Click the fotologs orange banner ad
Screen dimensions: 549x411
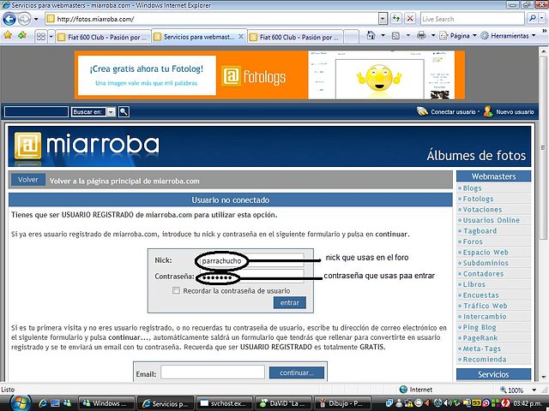(x=269, y=75)
